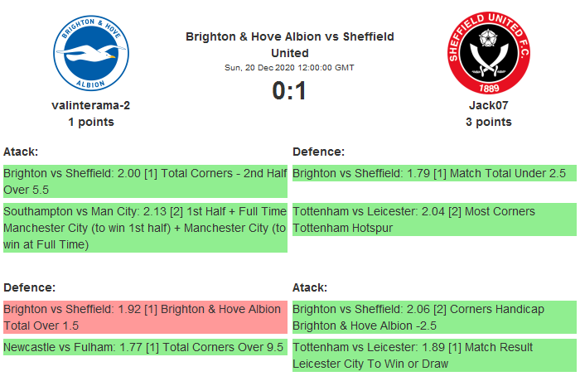Screen dimensions: 580x381
Task: Select Total Corners 2nd Half Over 5.5 bet
Action: (x=145, y=181)
